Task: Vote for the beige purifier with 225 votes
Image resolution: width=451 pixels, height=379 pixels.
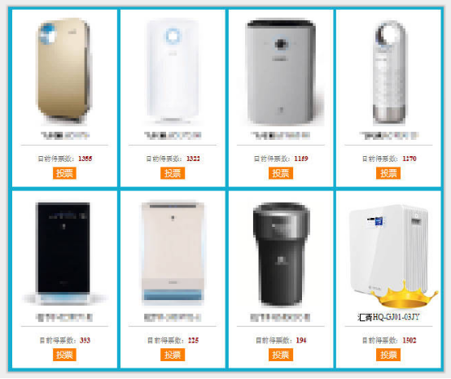Action: pyautogui.click(x=173, y=355)
